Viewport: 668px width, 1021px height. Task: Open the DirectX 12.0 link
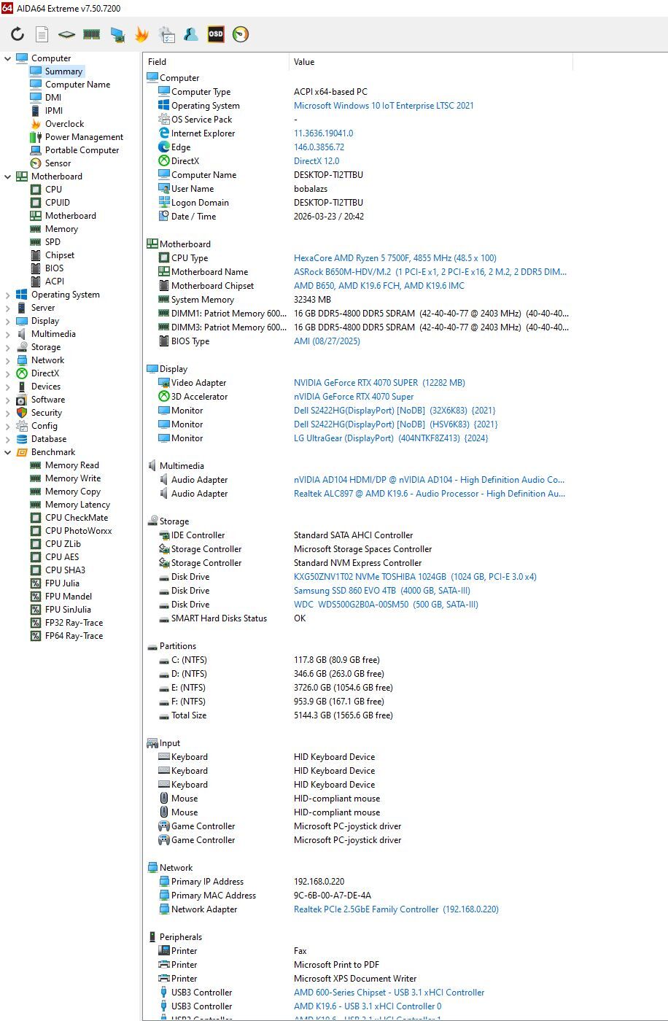point(316,161)
